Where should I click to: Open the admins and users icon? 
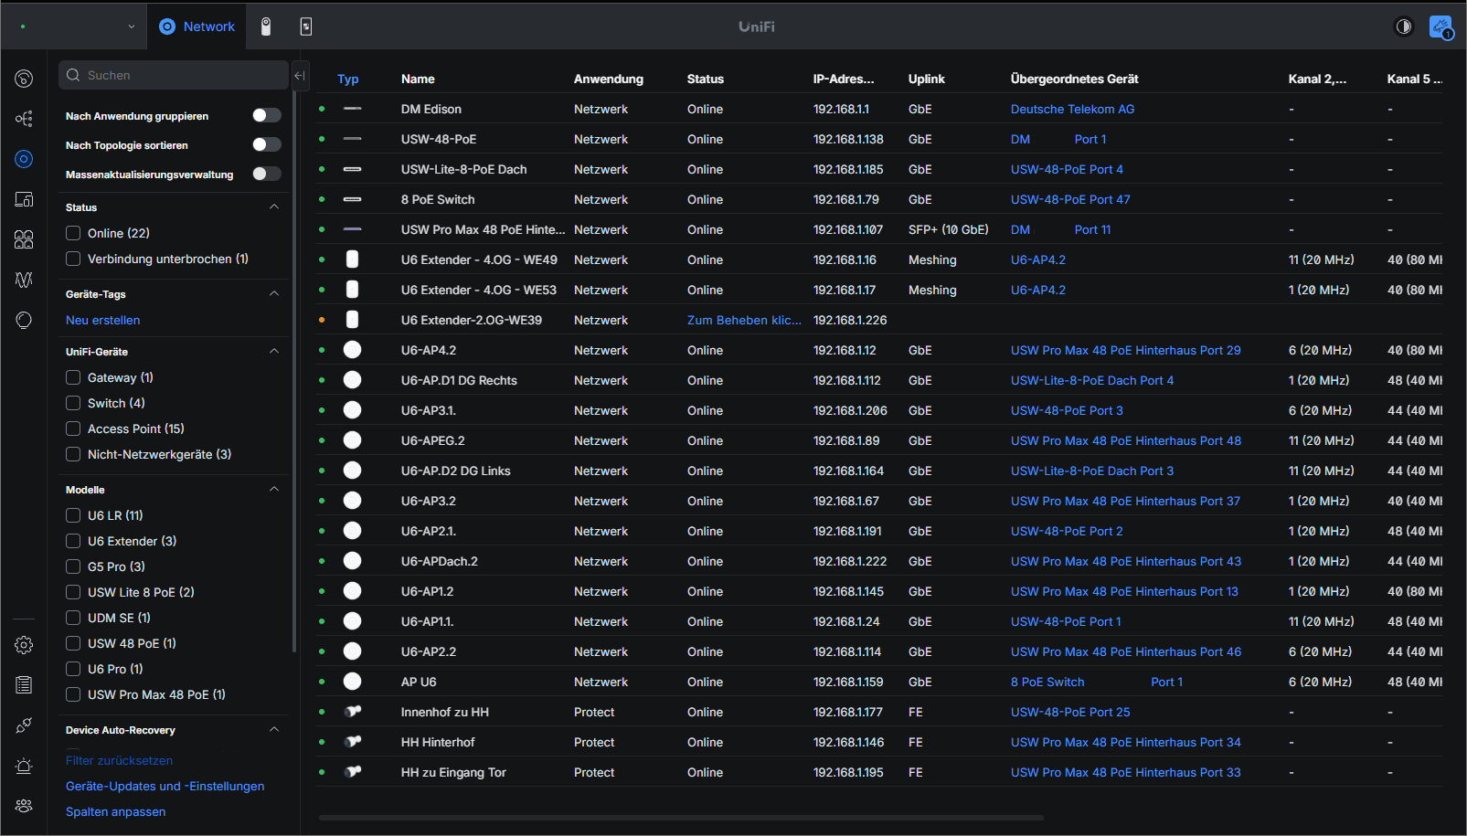[x=24, y=806]
